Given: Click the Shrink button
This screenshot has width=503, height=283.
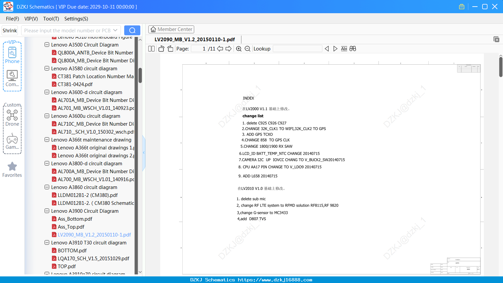Looking at the screenshot, I should tap(10, 30).
